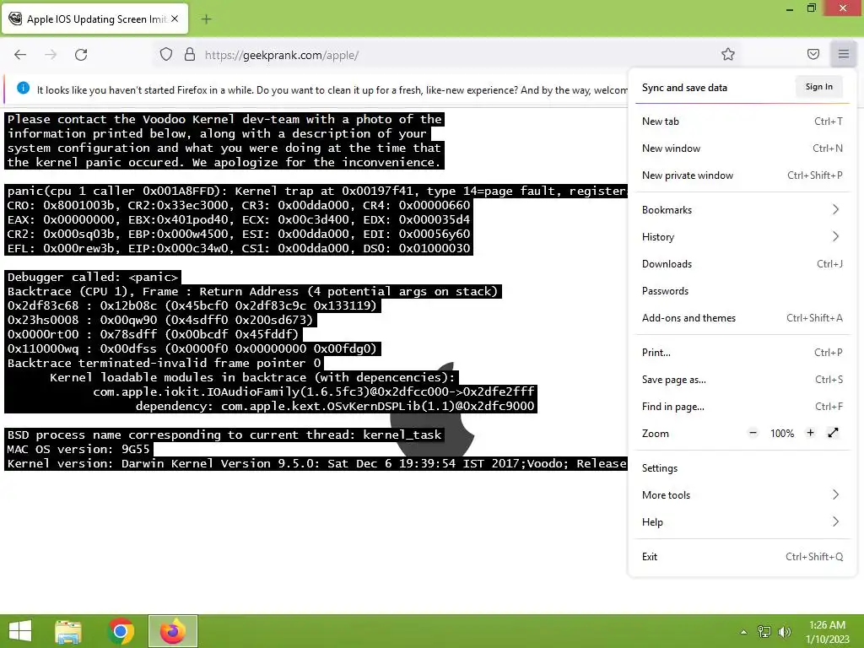Expand the Bookmarks submenu
The image size is (864, 648).
pos(742,210)
